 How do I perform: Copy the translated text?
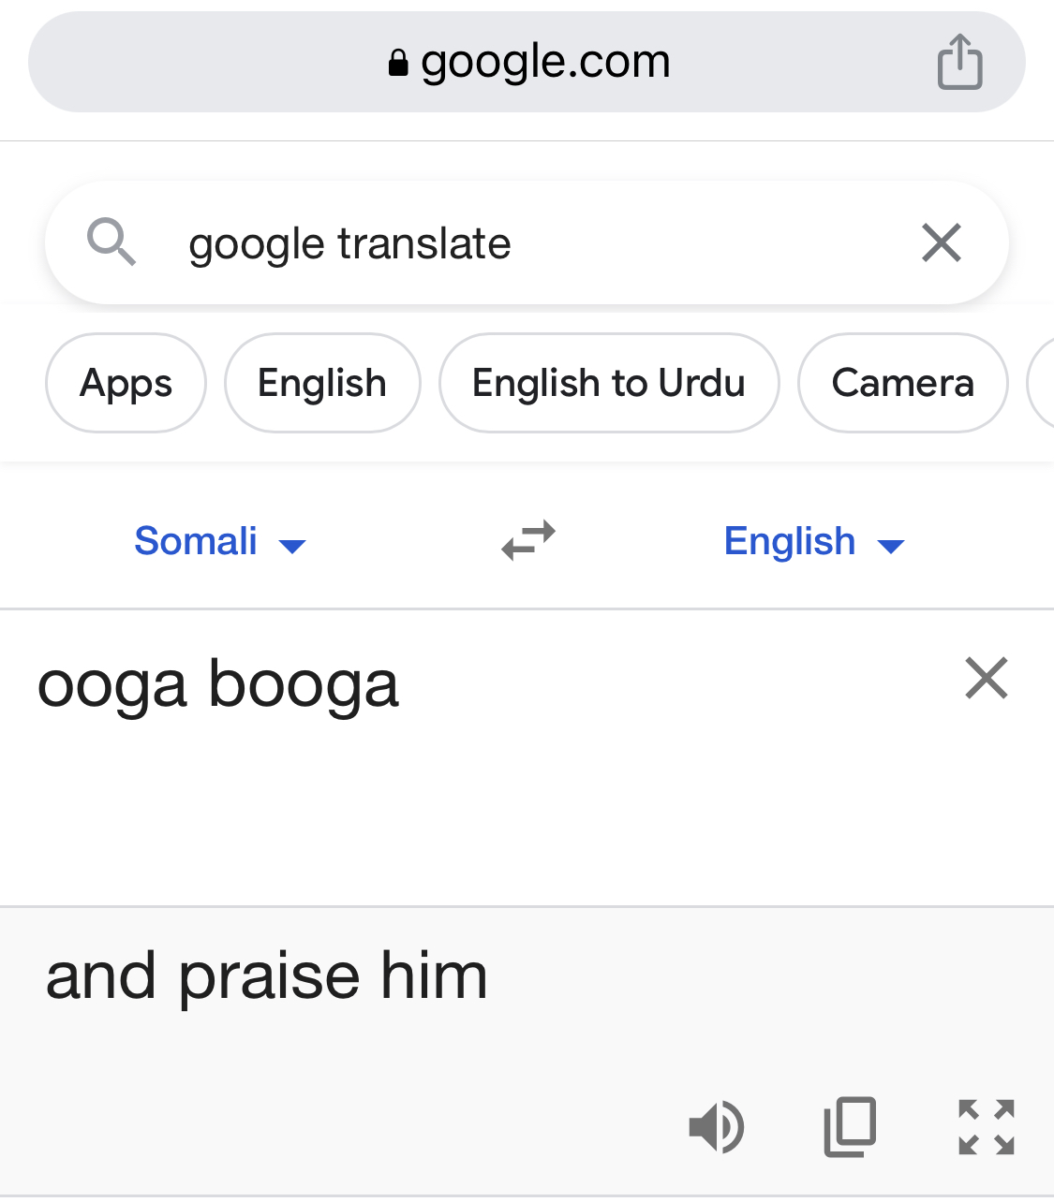tap(850, 1126)
